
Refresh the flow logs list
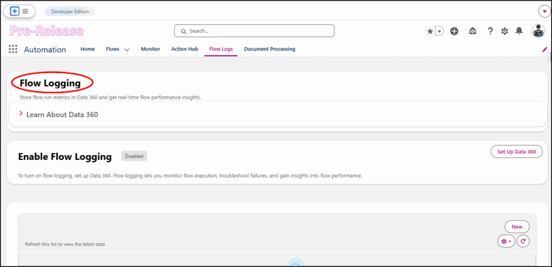[523, 242]
